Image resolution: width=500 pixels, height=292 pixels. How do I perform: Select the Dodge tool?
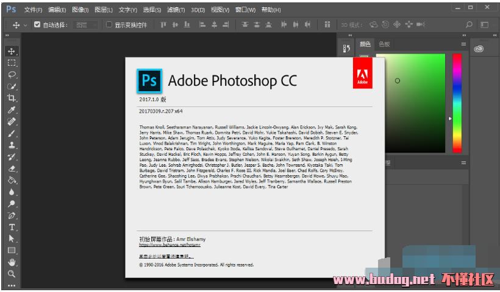12,204
